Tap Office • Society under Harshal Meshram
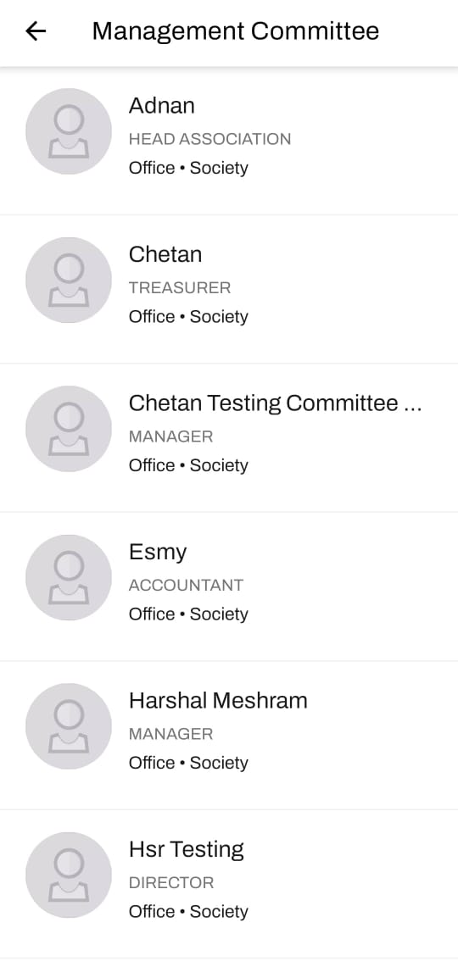The image size is (458, 967). (x=188, y=763)
